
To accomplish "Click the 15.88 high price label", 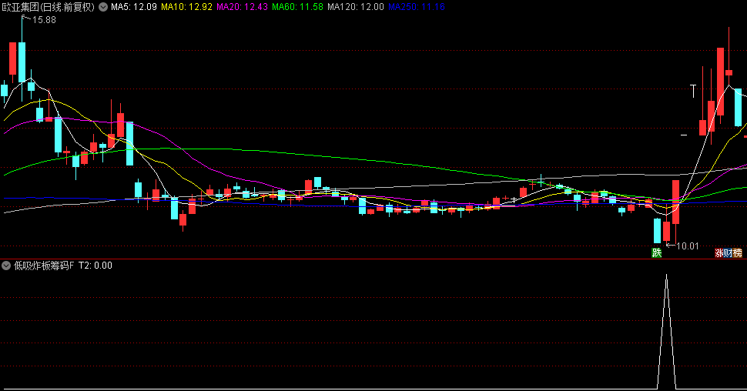I will [x=44, y=20].
